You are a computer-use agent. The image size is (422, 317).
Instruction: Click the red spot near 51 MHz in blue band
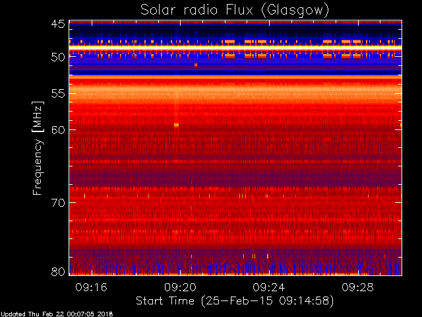[x=196, y=65]
